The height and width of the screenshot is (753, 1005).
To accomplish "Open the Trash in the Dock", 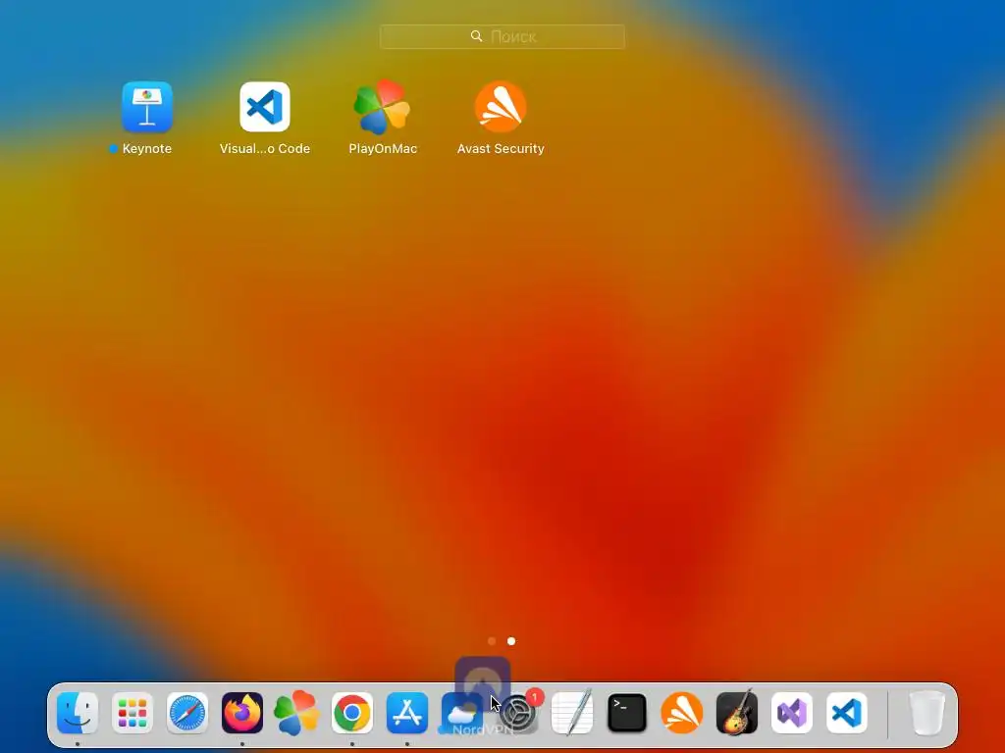I will tap(926, 713).
